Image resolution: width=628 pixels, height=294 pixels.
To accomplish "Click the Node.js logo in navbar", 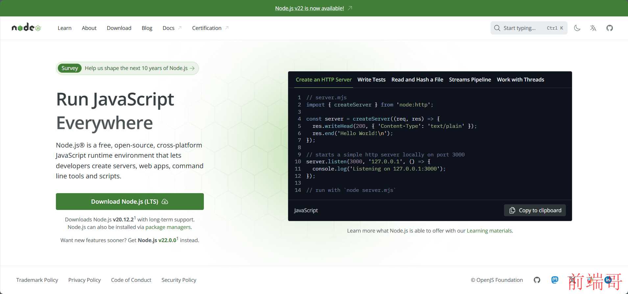I will [x=26, y=28].
